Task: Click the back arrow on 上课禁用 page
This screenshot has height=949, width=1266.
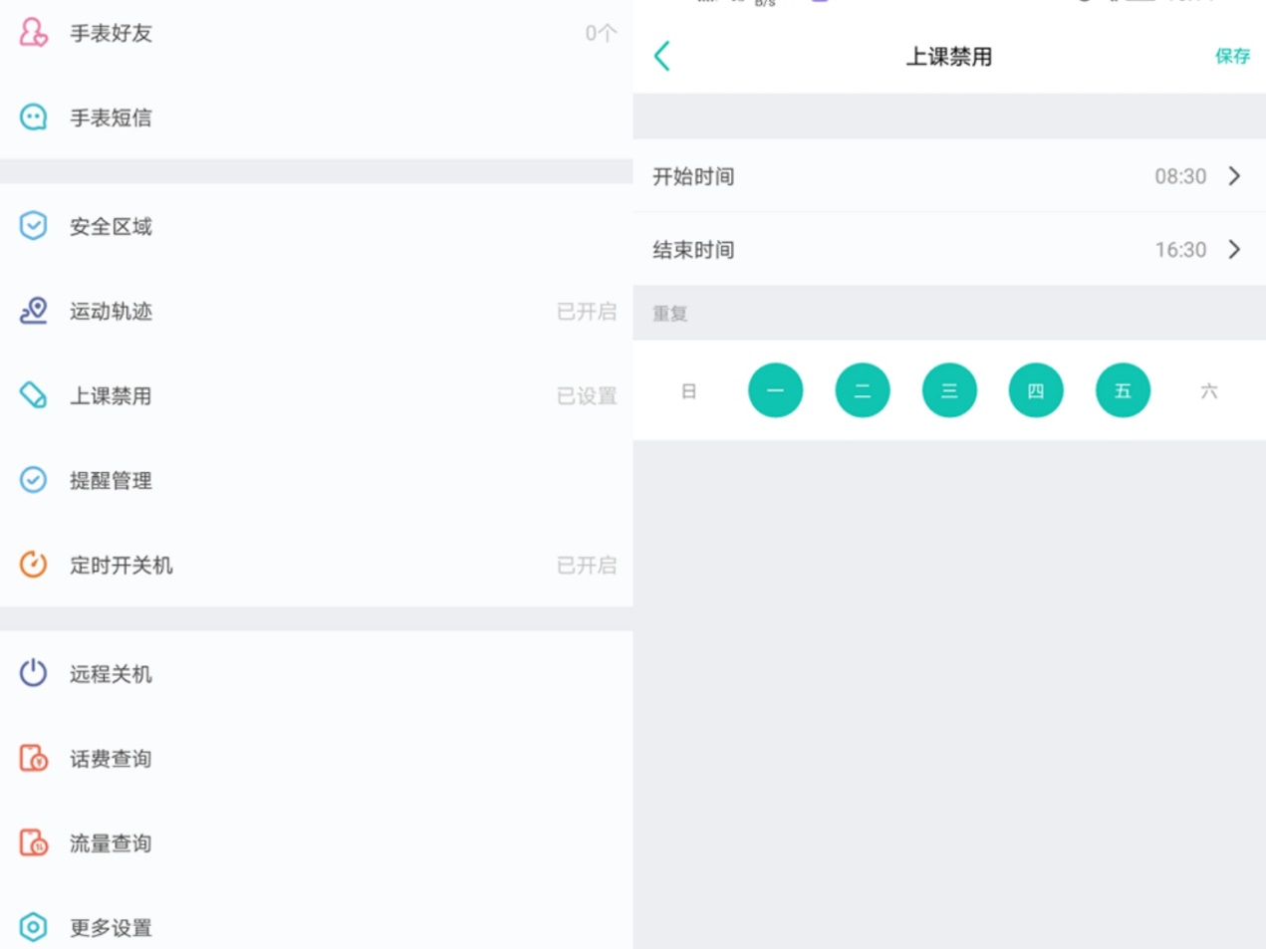Action: point(661,57)
